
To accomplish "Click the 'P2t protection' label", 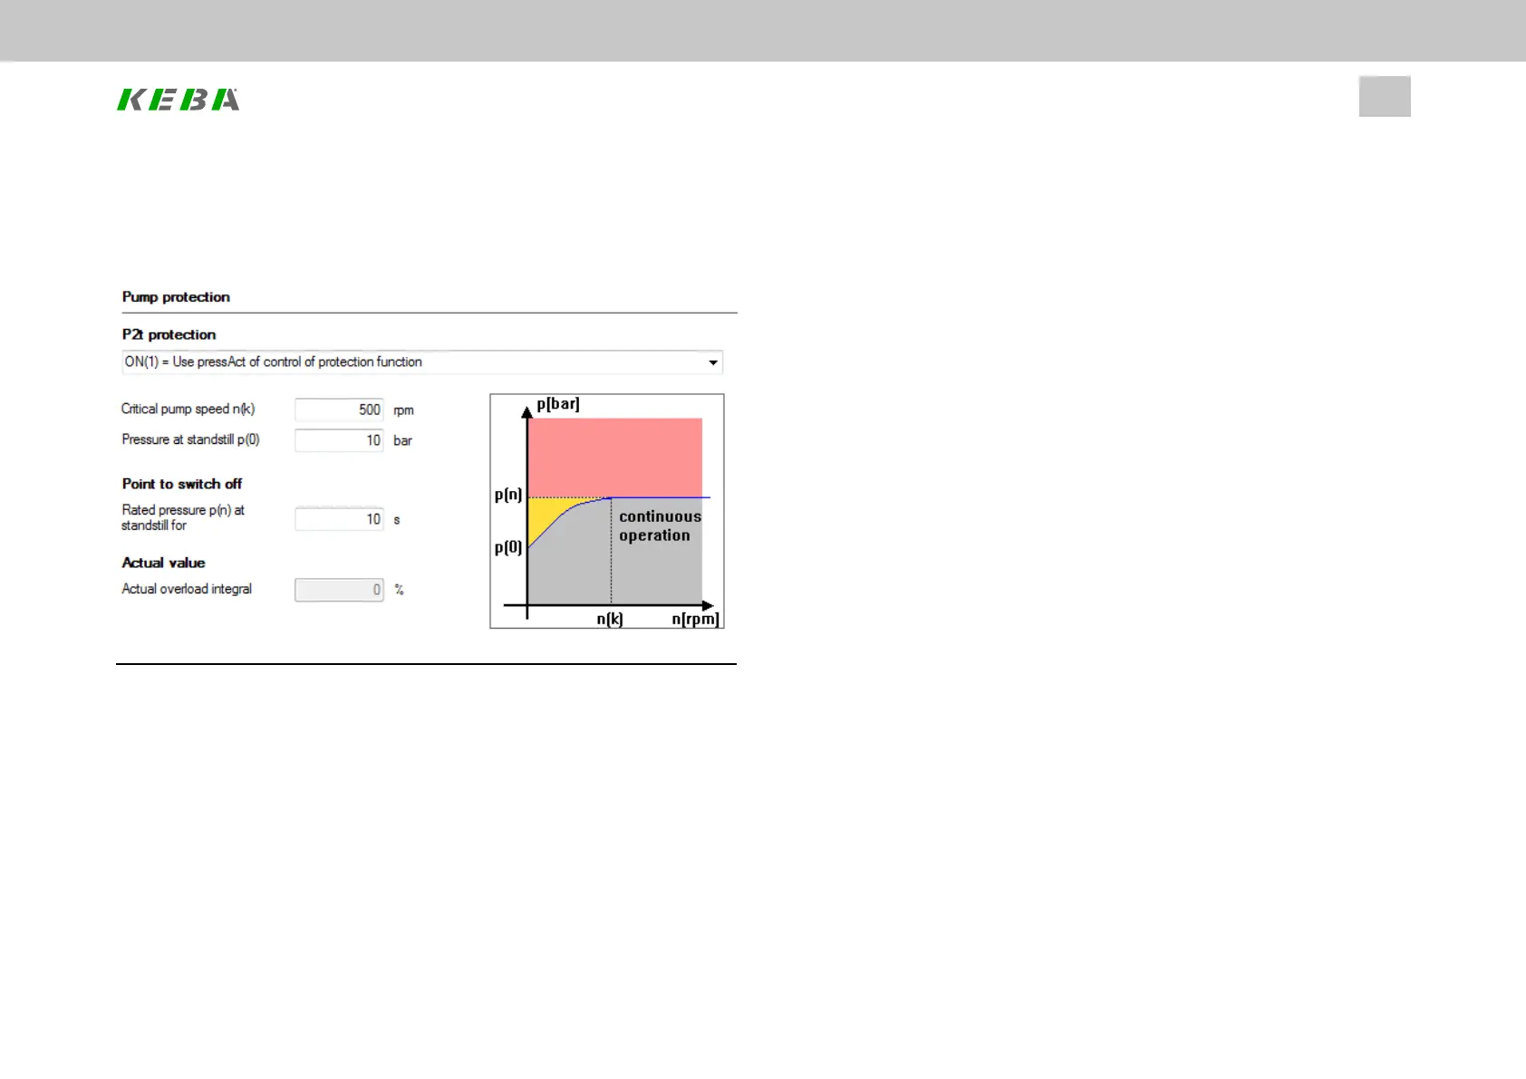I will pos(169,334).
